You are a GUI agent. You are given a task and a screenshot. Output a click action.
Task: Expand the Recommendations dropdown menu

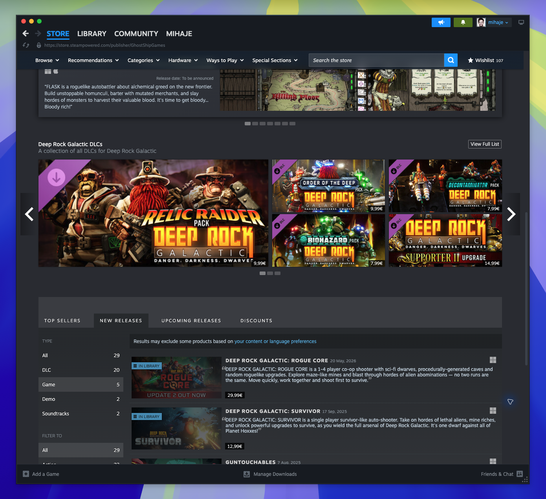tap(93, 60)
